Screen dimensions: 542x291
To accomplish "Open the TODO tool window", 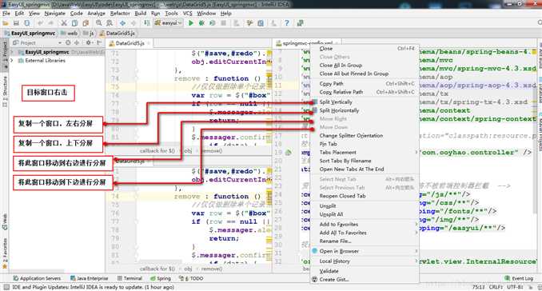I will point(191,278).
